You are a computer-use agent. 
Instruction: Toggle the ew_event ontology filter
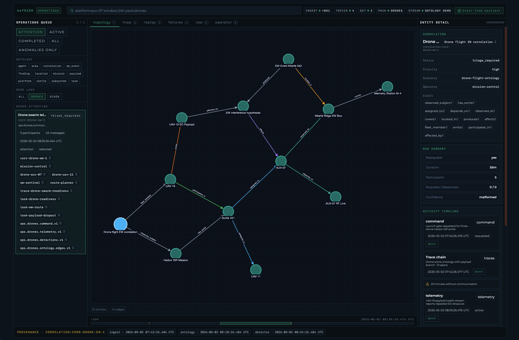pyautogui.click(x=73, y=66)
